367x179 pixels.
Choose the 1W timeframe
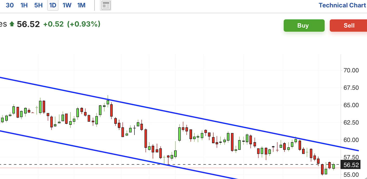(67, 5)
